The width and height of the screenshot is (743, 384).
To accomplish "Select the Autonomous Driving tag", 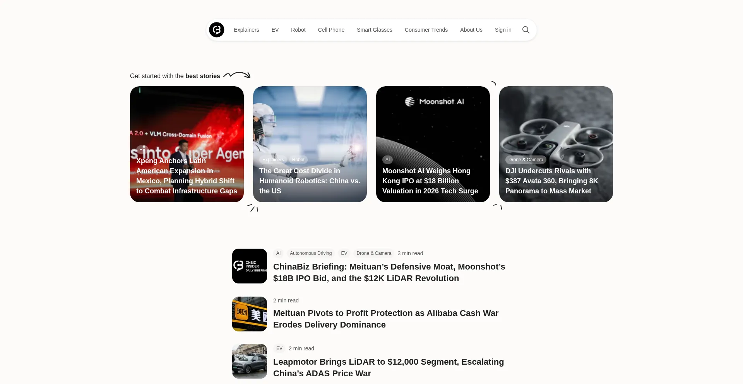I will 311,253.
